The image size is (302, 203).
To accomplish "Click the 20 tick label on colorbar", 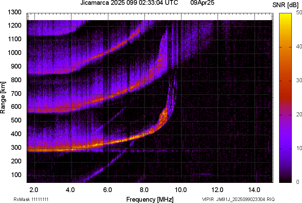I will [299, 114].
